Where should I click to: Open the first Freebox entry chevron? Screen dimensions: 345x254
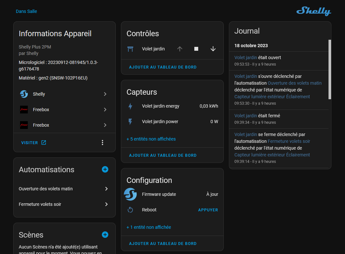coord(105,110)
